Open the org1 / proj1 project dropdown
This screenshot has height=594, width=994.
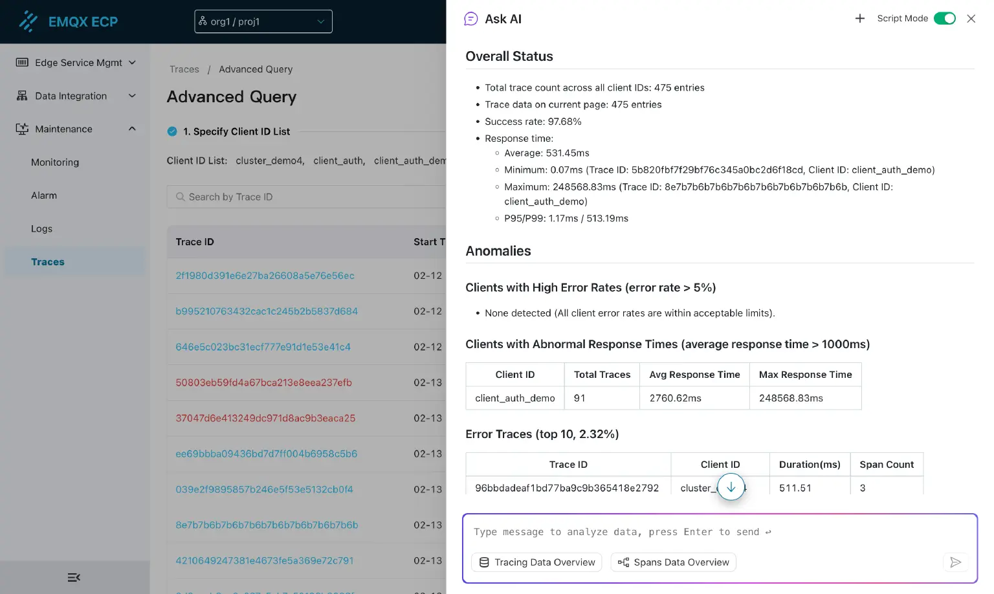263,21
